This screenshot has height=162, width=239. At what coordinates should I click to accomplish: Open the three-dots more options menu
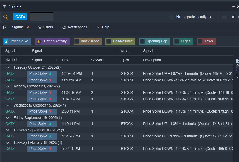click(233, 6)
